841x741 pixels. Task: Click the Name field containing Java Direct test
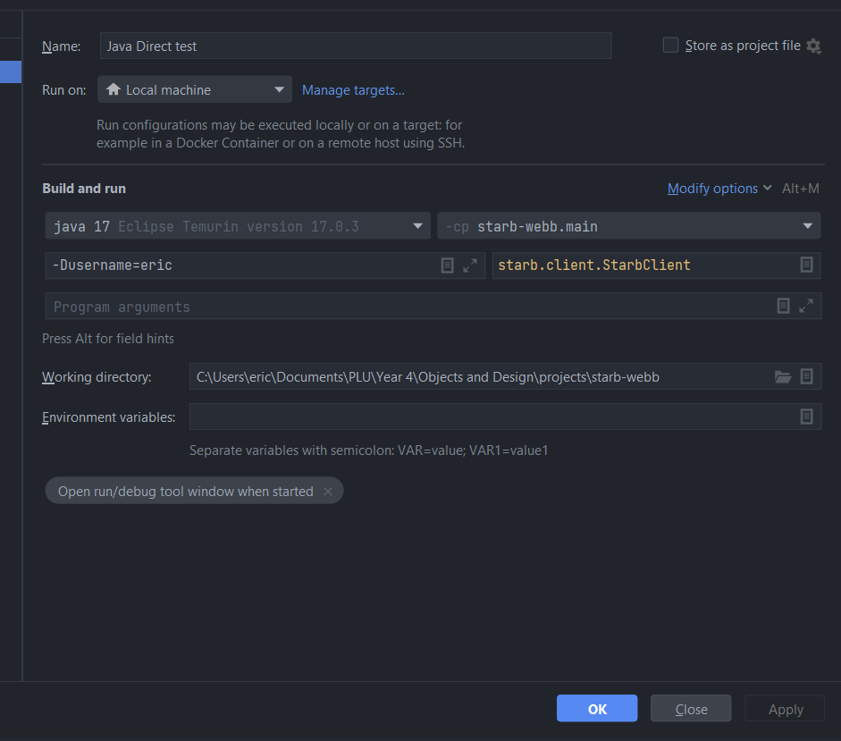click(x=356, y=46)
